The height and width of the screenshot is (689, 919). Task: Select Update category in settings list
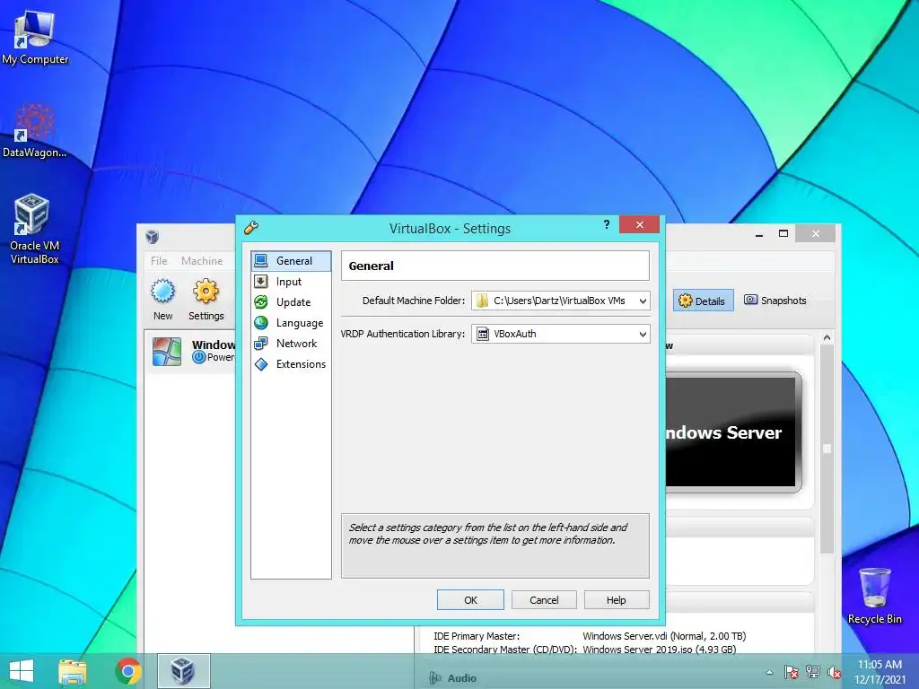[x=291, y=302]
